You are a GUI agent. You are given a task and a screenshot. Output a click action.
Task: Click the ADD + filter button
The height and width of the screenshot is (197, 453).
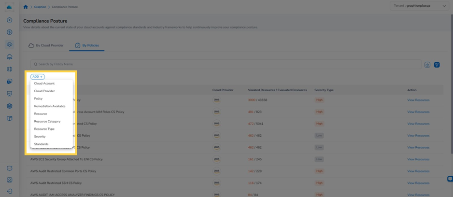[38, 77]
